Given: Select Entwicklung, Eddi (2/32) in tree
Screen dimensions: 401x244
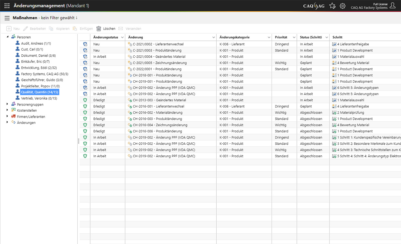Looking at the screenshot, I should [x=39, y=68].
